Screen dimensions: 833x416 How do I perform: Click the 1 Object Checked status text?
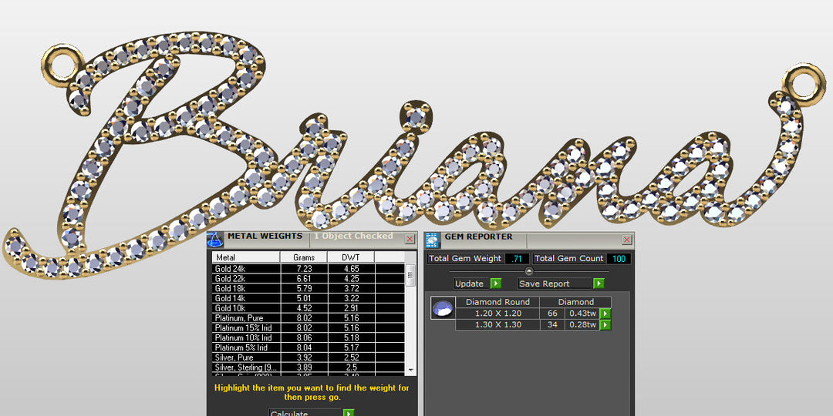tap(353, 237)
